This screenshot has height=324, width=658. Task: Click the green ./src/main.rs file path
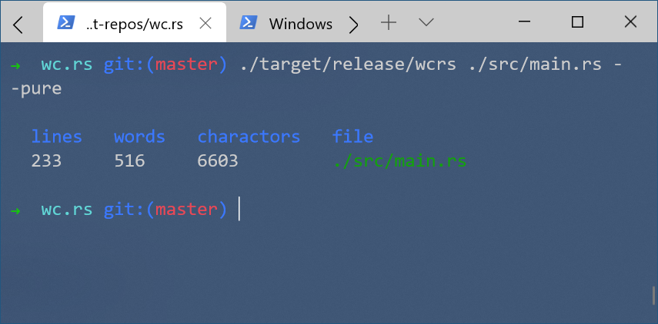[399, 161]
